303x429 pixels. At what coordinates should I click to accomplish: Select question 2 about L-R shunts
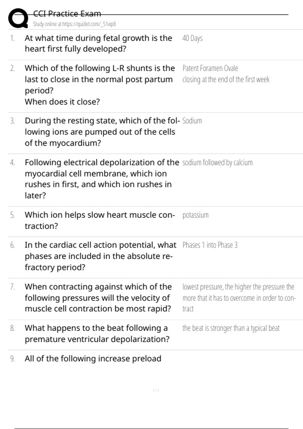[100, 85]
